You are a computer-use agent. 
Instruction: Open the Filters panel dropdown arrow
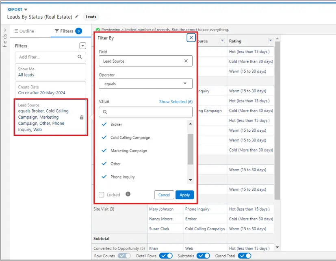click(83, 46)
